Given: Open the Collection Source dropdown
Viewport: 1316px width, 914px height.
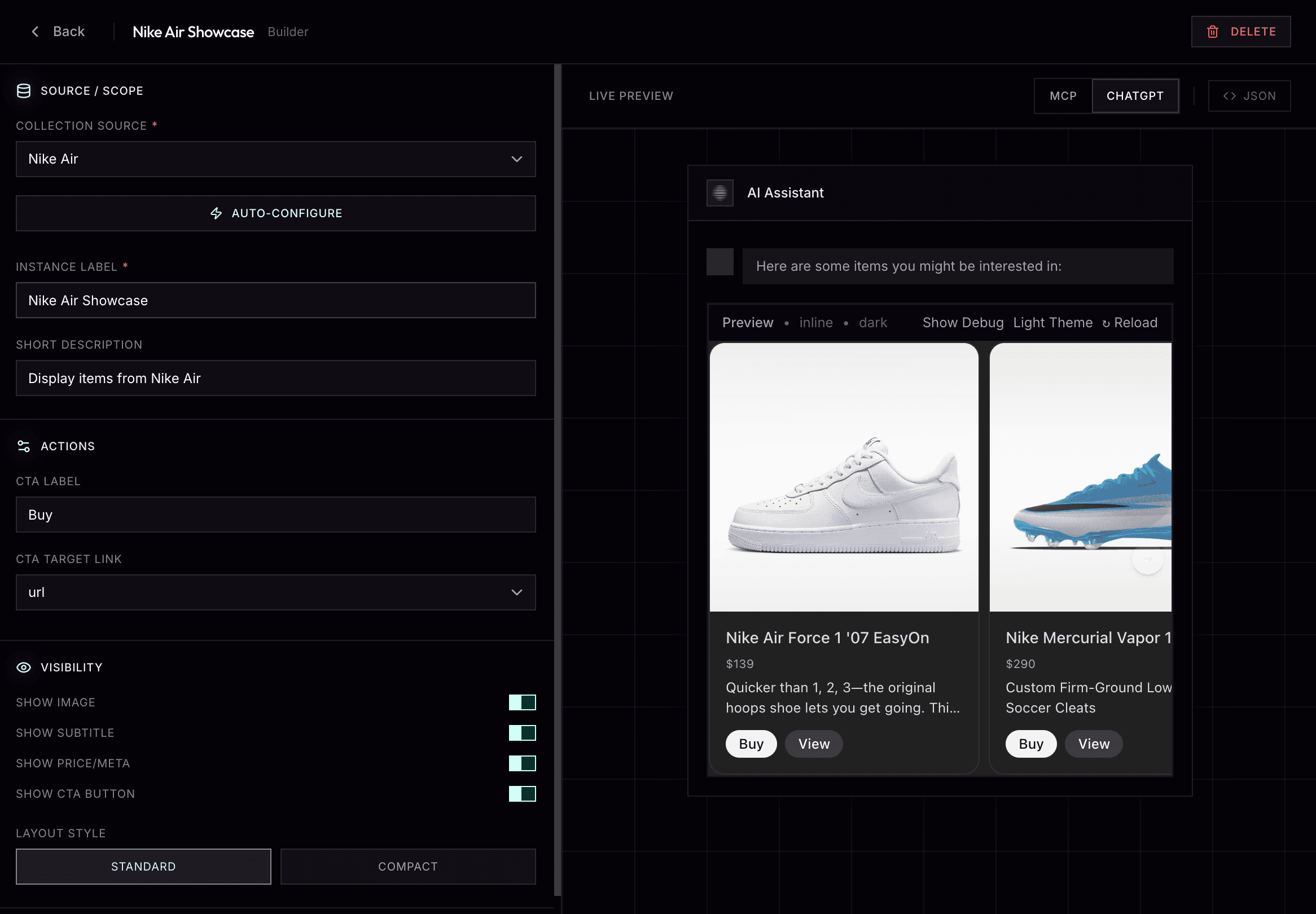Looking at the screenshot, I should [276, 159].
